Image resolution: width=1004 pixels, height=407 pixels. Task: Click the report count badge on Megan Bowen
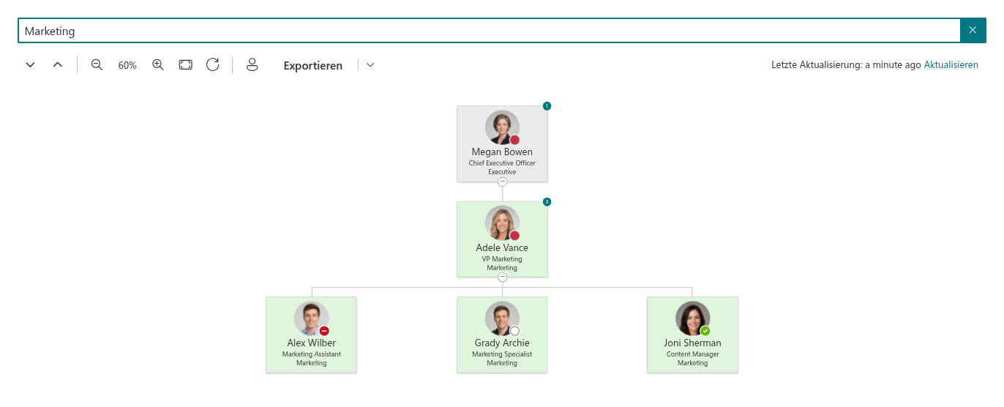click(x=547, y=106)
